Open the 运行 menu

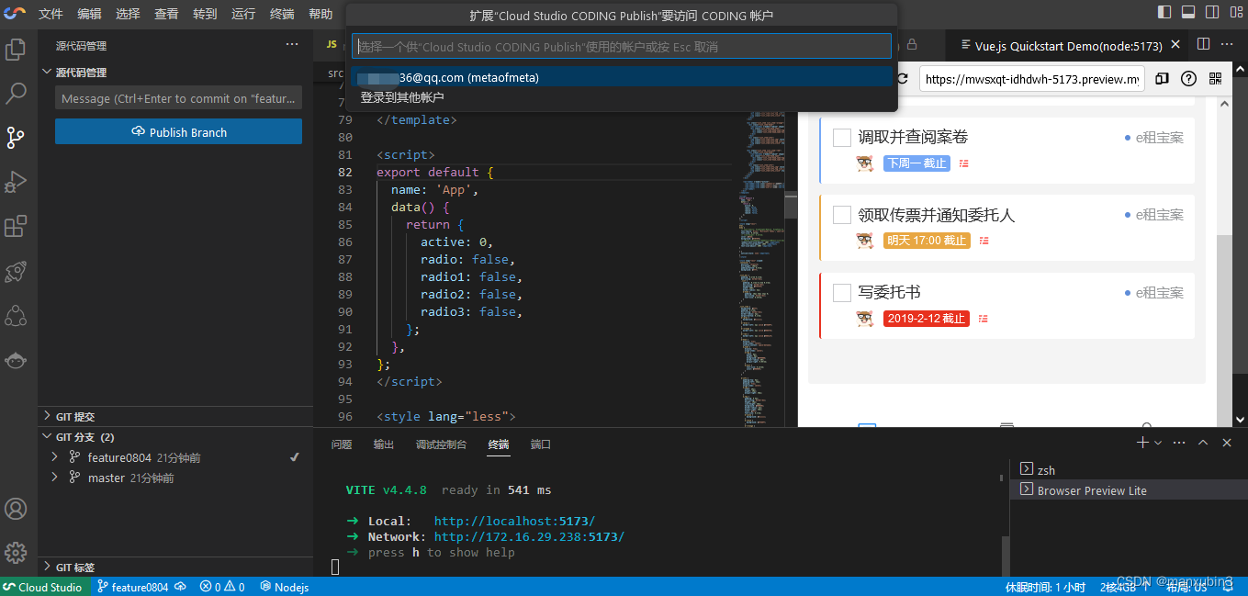pyautogui.click(x=243, y=14)
